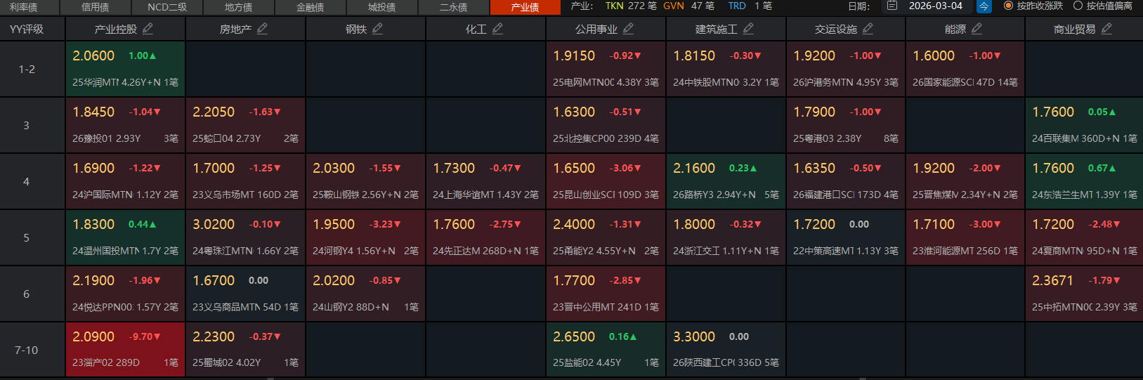Select the 按昨收涨跌 radio option

1033,6
